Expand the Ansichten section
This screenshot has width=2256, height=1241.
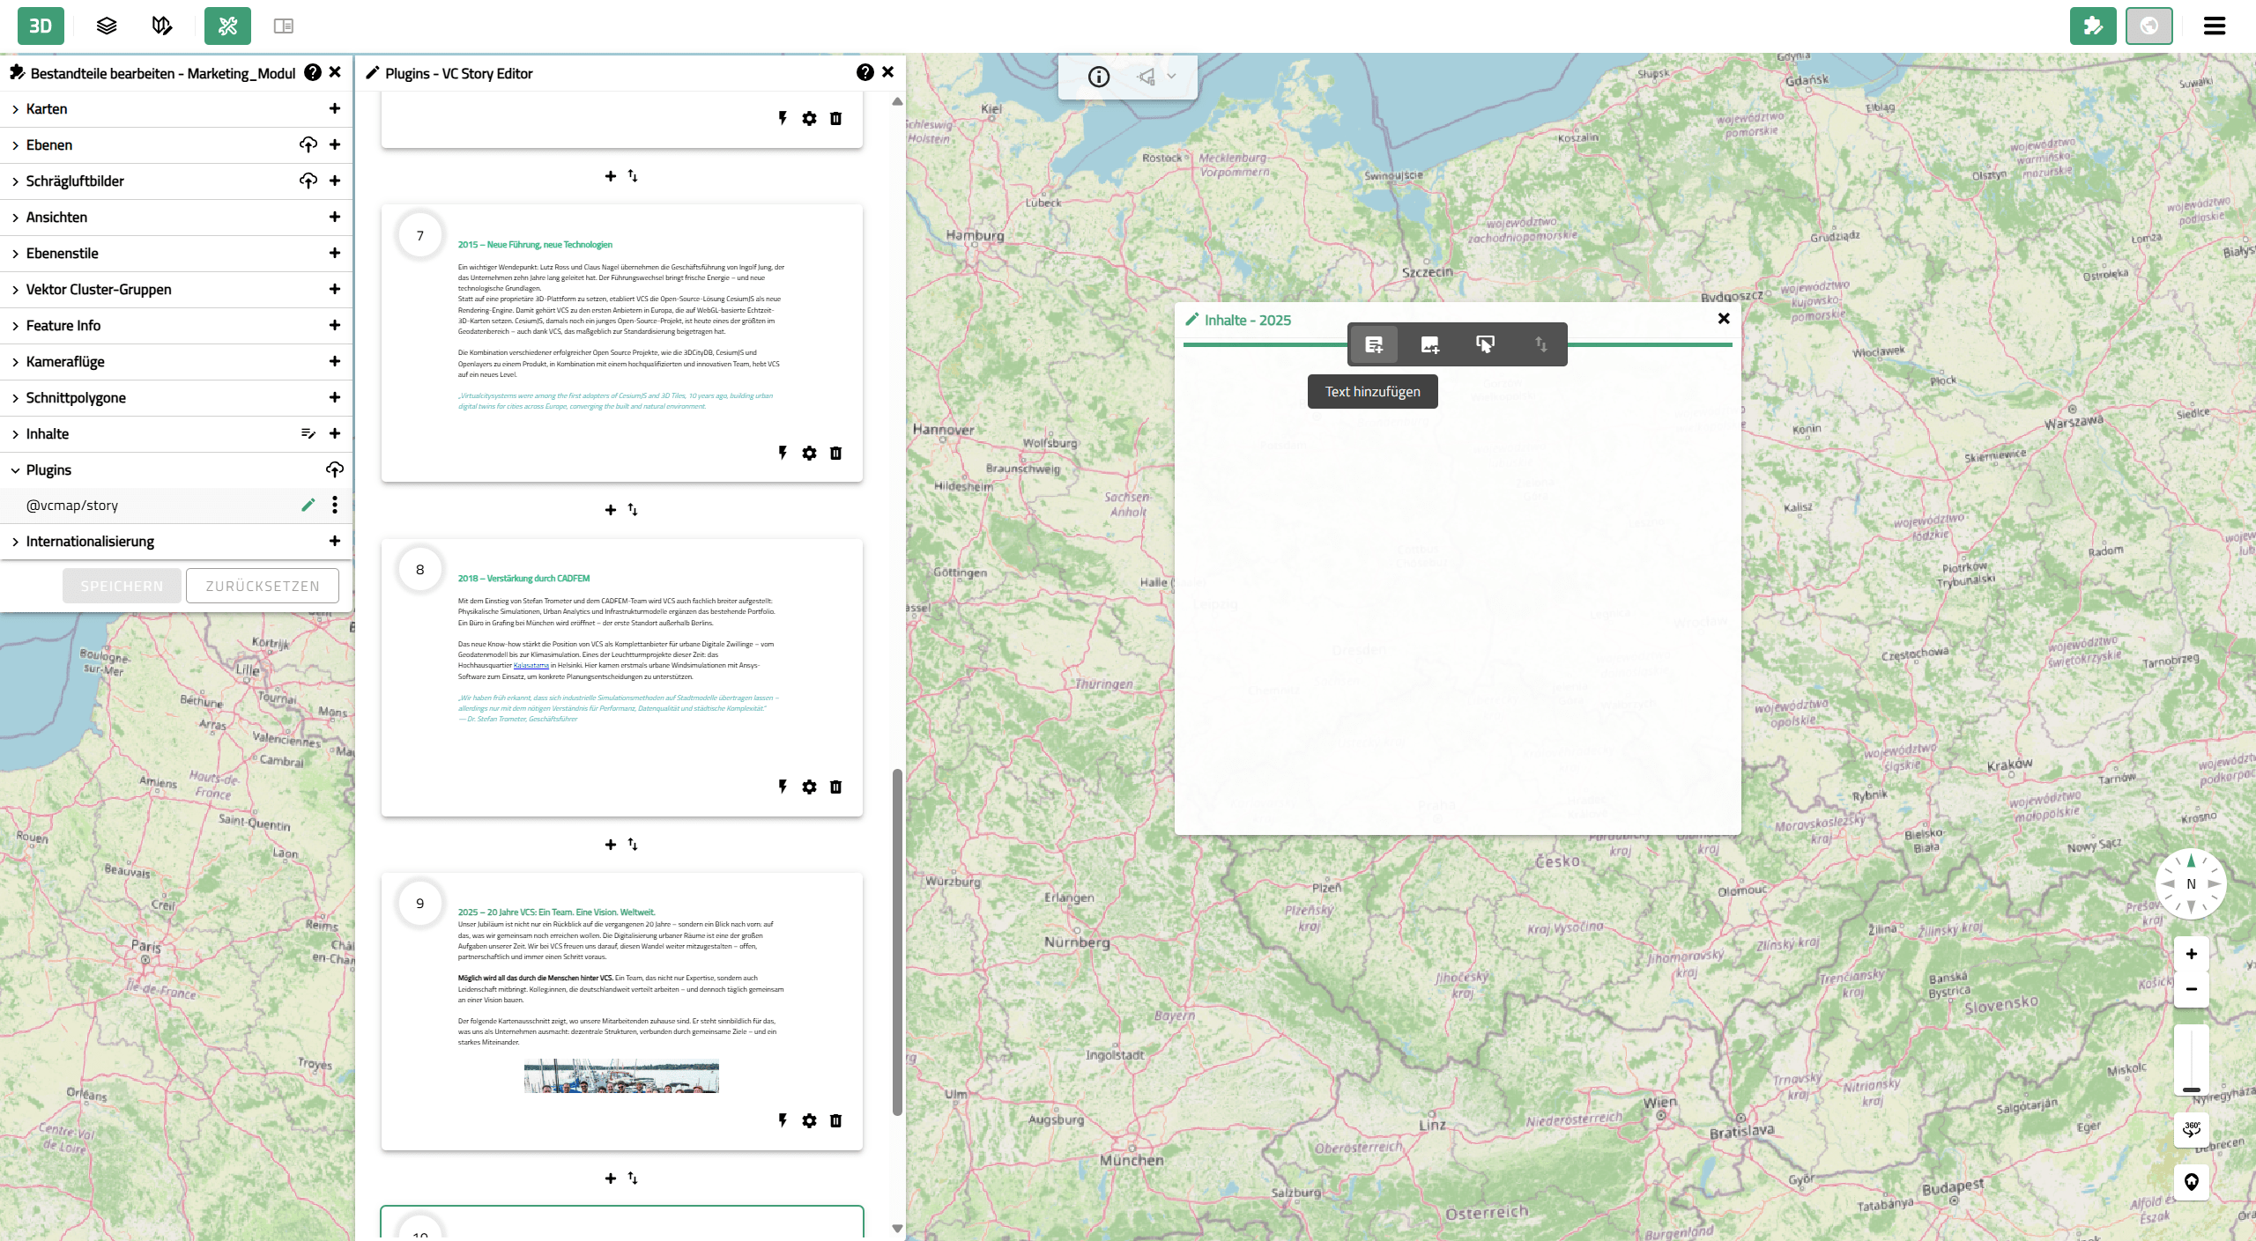pos(15,218)
